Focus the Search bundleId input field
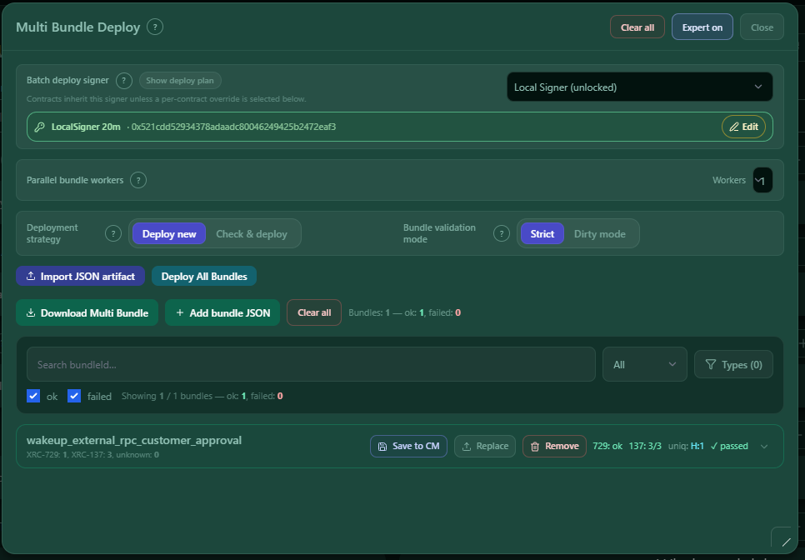 point(311,364)
